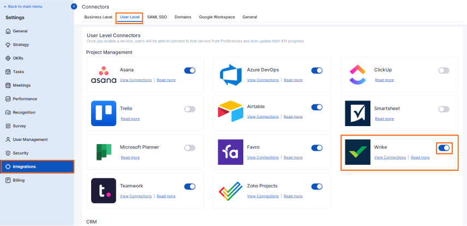Click the CRM section heading
Image resolution: width=467 pixels, height=226 pixels.
click(92, 222)
